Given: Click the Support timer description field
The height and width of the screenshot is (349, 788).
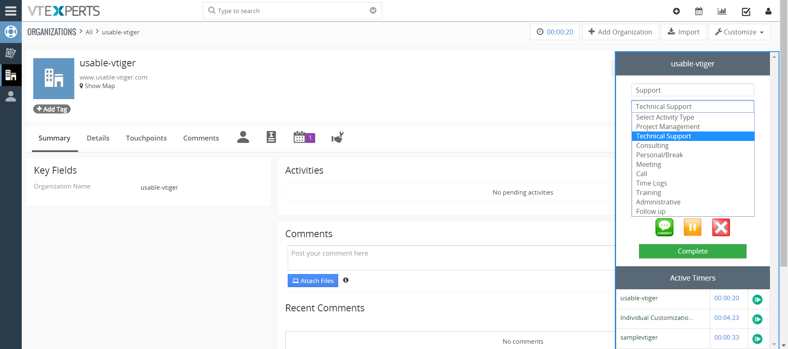Looking at the screenshot, I should [693, 90].
